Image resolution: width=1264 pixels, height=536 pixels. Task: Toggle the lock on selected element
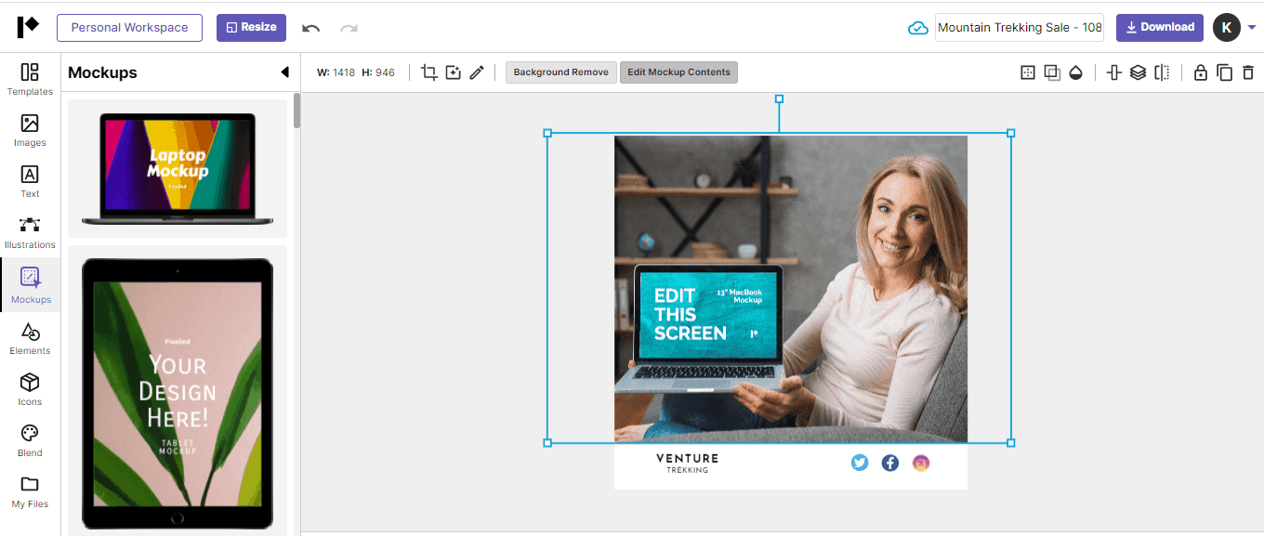pos(1200,72)
